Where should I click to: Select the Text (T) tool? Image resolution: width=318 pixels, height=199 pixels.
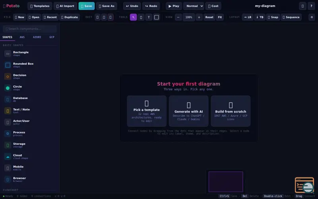149,17
